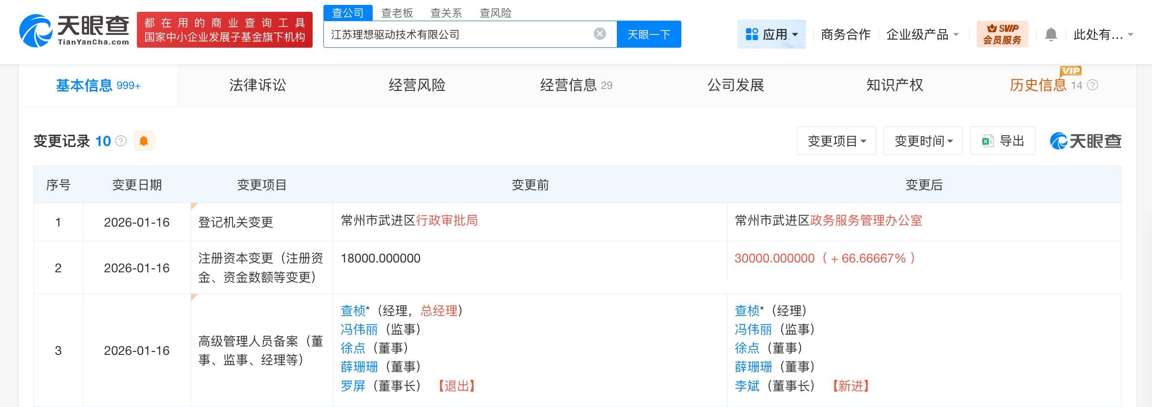This screenshot has height=407, width=1152.
Task: Click the 天眼一下 search button
Action: pyautogui.click(x=648, y=34)
